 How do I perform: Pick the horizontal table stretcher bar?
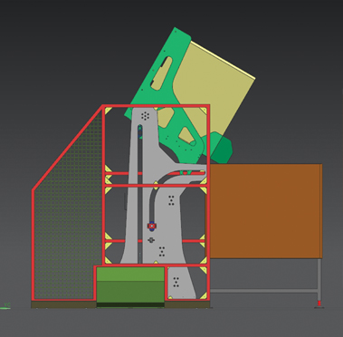(x=263, y=291)
